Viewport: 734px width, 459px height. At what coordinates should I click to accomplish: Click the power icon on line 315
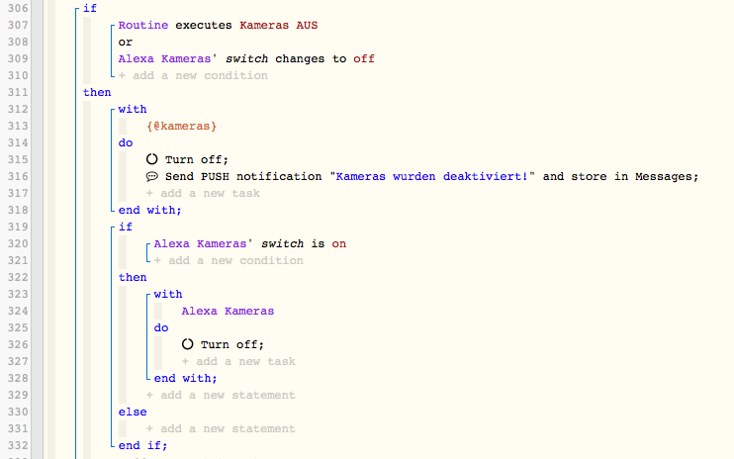coord(151,159)
